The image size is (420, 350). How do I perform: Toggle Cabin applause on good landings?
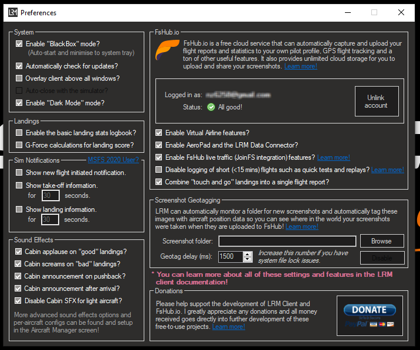18,252
